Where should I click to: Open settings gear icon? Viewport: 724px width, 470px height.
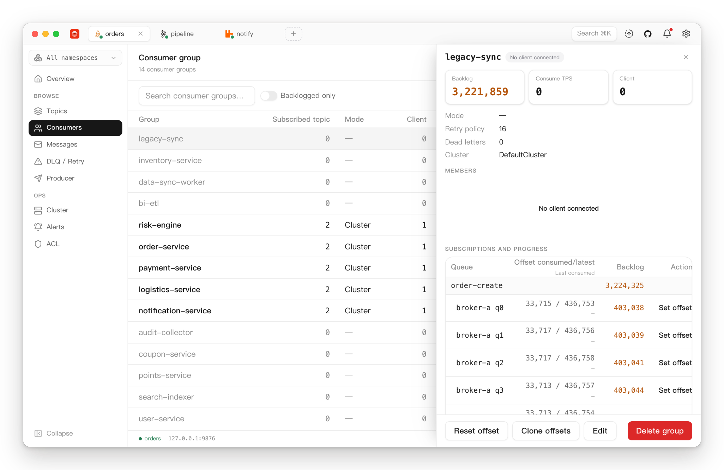[686, 34]
